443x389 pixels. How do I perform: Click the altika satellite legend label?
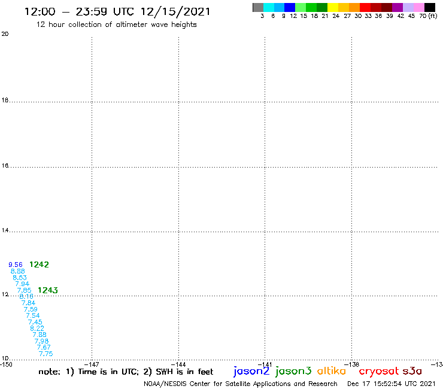click(x=332, y=371)
